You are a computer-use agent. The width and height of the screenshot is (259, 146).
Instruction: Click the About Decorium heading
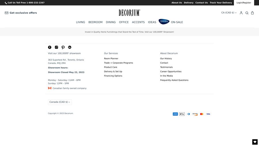pos(169,53)
